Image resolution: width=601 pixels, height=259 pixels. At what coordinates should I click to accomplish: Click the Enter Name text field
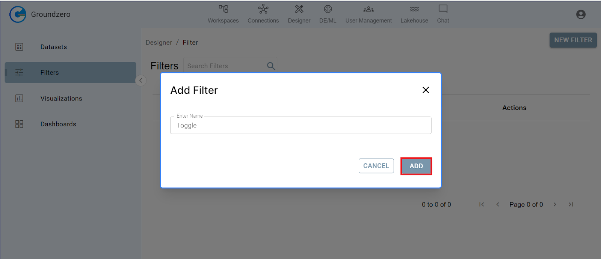300,126
